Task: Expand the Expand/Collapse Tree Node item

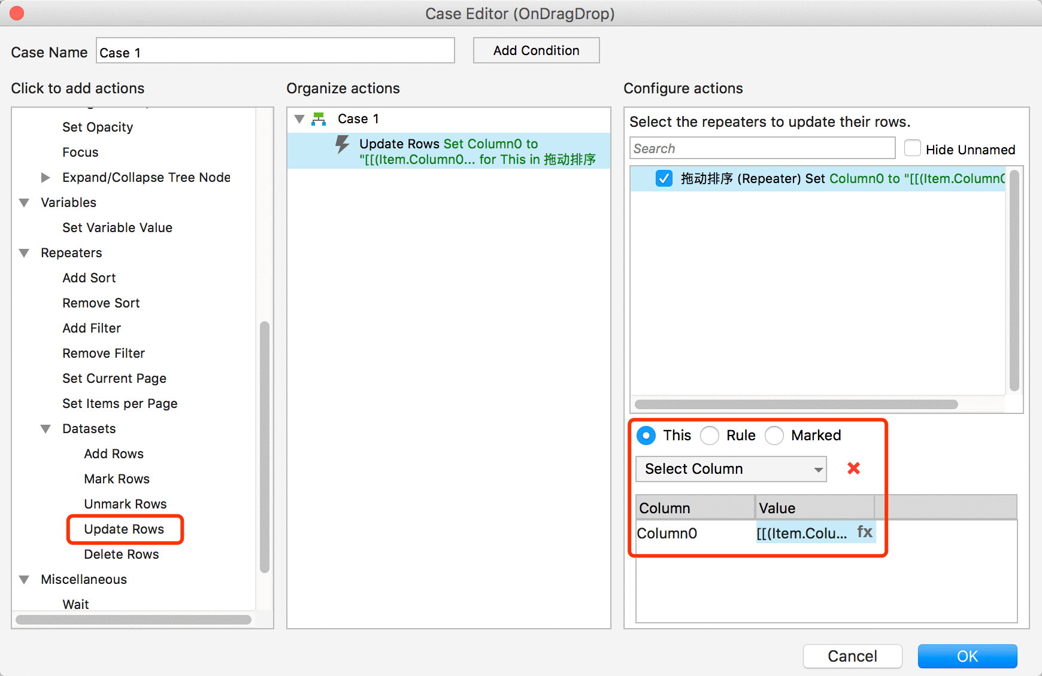Action: (x=46, y=178)
